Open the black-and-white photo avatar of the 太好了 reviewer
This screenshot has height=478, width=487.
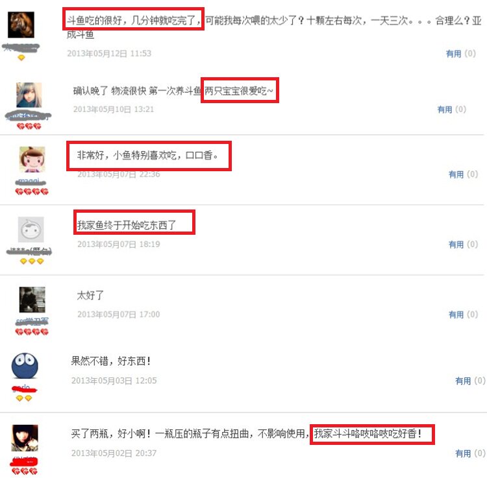click(x=32, y=300)
